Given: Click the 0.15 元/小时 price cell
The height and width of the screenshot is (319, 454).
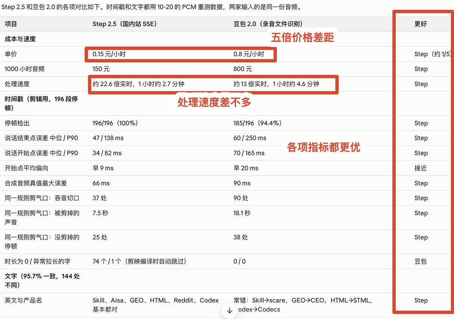Looking at the screenshot, I should tap(109, 54).
